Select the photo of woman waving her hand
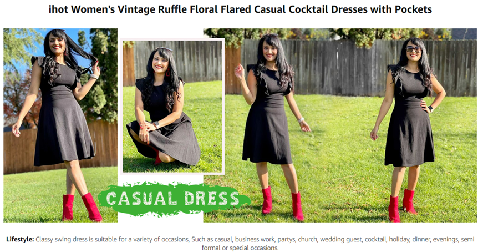478x252 pixels. pyautogui.click(x=271, y=125)
